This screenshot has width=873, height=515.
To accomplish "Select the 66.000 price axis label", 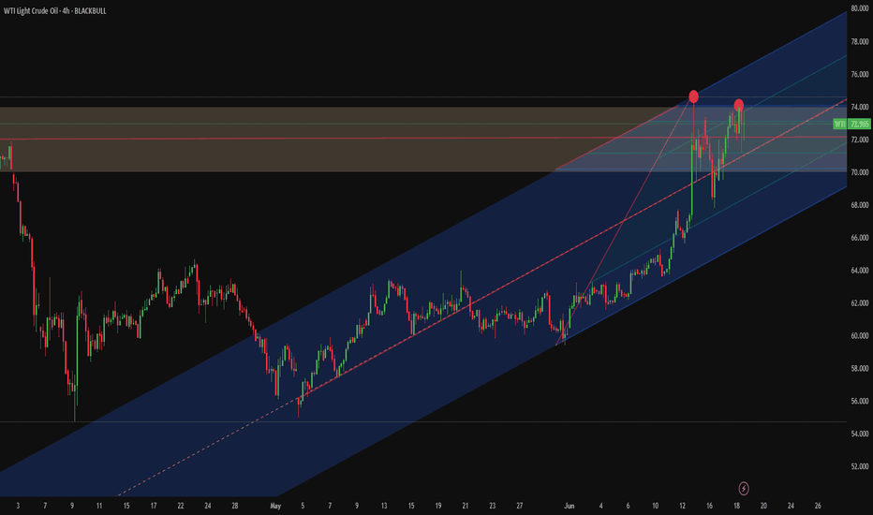I will pos(860,238).
